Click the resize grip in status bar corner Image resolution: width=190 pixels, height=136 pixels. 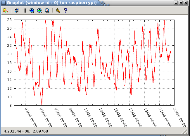click(185, 131)
